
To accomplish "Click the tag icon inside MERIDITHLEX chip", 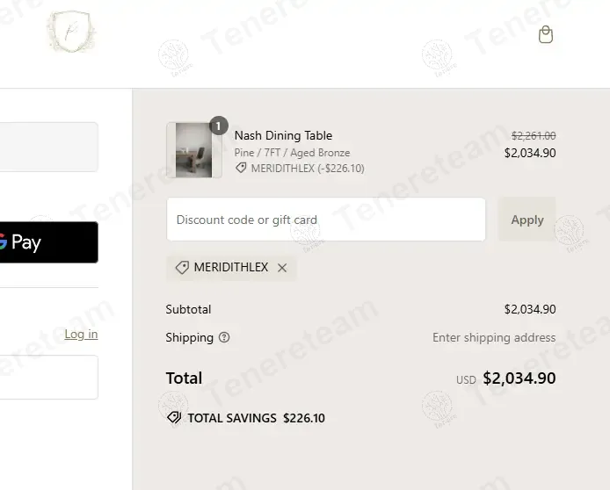I will 182,268.
